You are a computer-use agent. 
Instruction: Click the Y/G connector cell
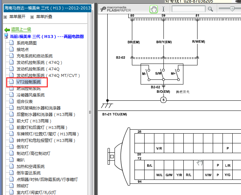coord(228,175)
